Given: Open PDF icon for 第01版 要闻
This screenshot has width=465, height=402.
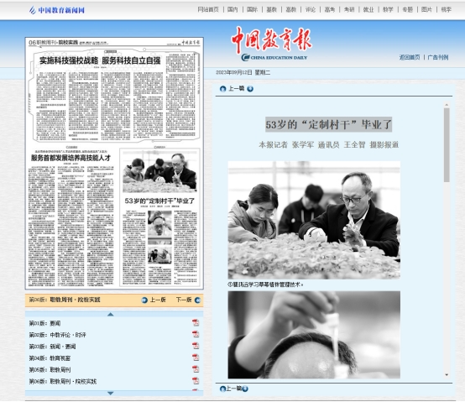Looking at the screenshot, I should point(196,322).
